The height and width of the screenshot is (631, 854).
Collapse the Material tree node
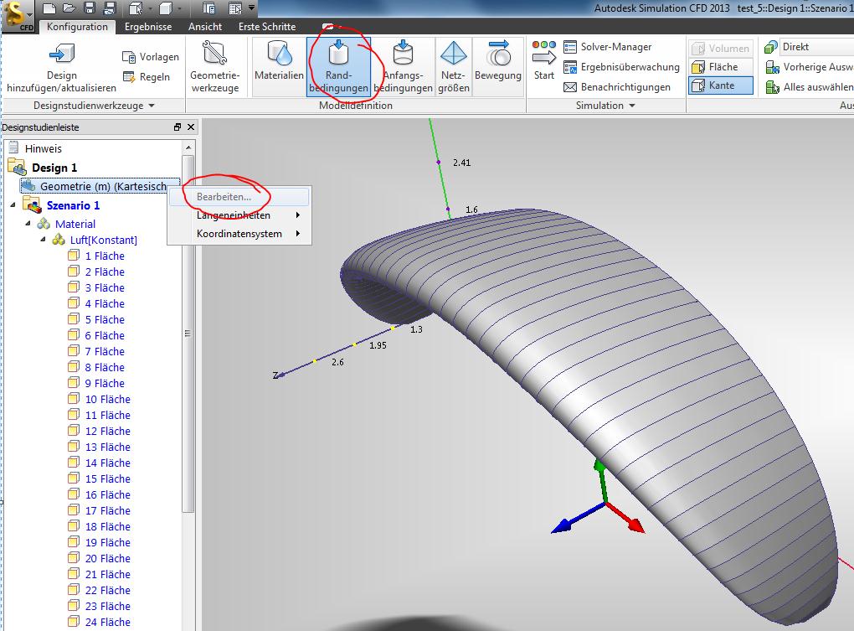[x=28, y=224]
